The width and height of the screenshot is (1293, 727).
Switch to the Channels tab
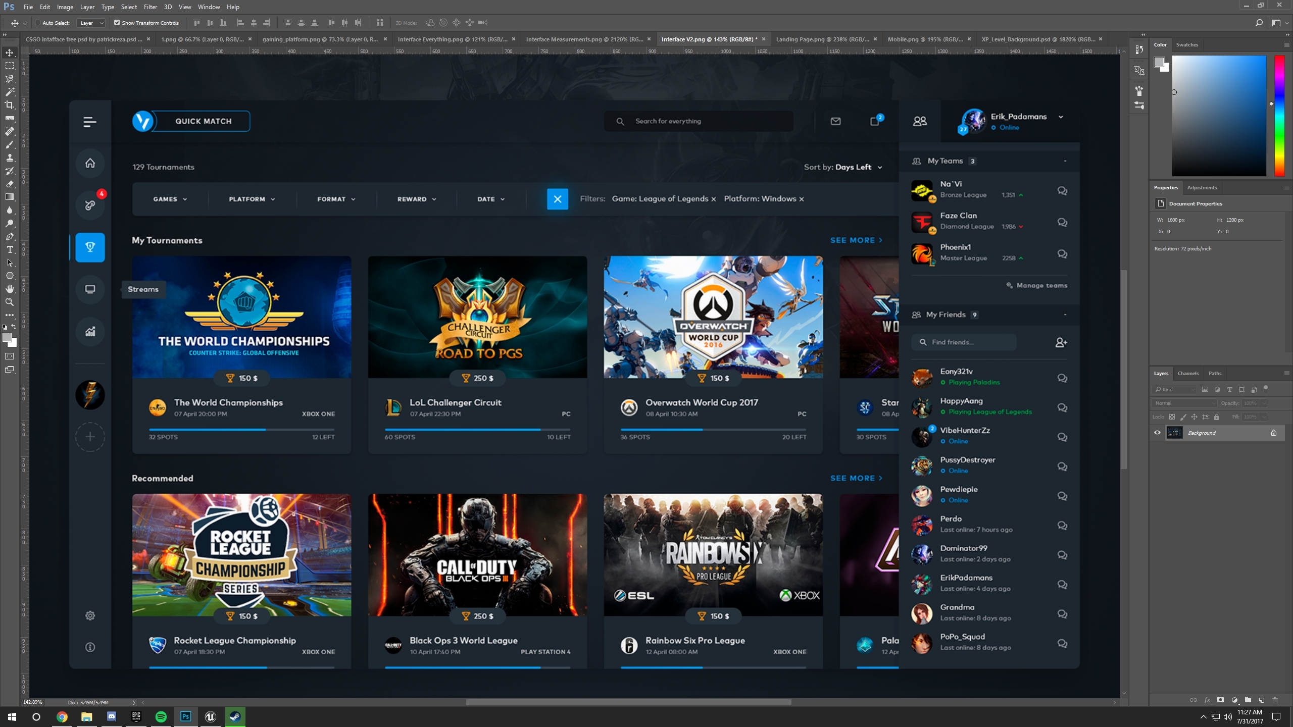click(x=1188, y=373)
